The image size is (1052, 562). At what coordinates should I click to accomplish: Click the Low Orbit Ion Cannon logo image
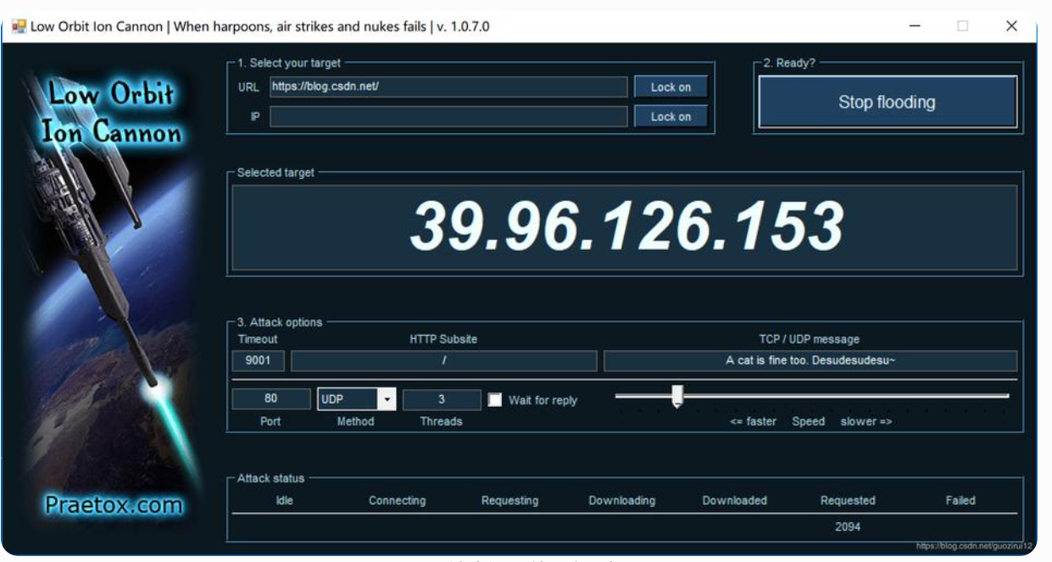click(112, 112)
